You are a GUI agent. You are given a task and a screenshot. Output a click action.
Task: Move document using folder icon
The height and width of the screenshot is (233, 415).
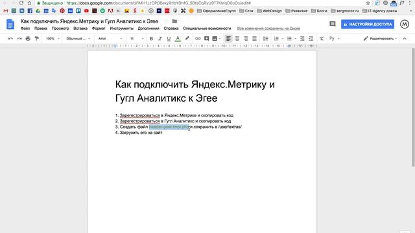[x=174, y=21]
